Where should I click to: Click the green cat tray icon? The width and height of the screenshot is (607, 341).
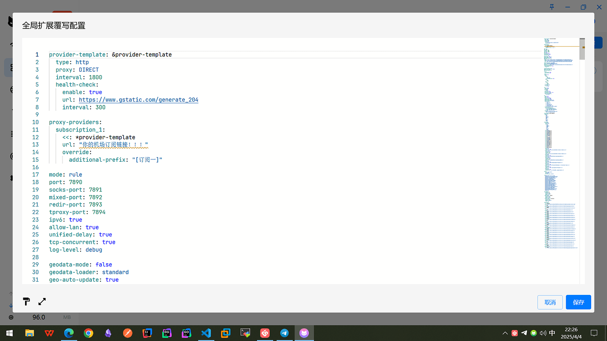[534, 333]
